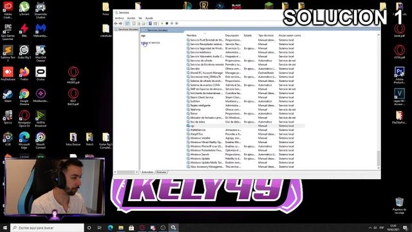
Task: Open Adobe Creative Cloud desktop icon
Action: 8,10
